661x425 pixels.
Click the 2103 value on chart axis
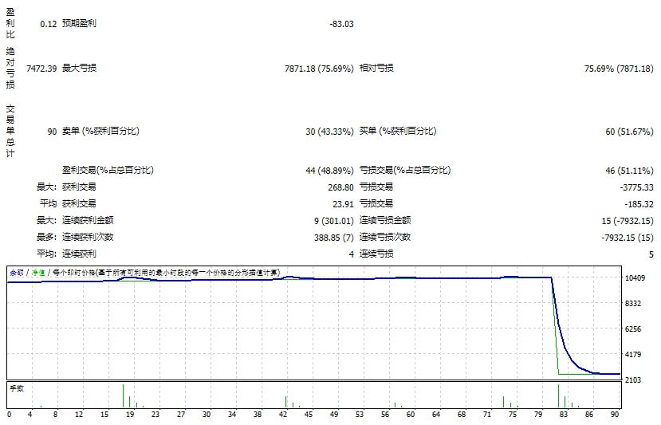tap(635, 380)
